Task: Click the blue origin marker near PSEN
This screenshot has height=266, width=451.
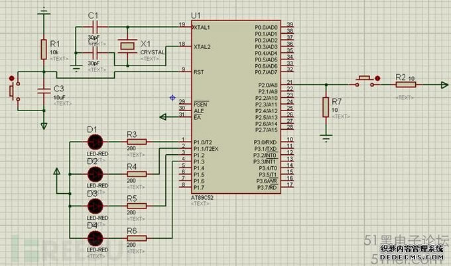Action: tap(172, 98)
